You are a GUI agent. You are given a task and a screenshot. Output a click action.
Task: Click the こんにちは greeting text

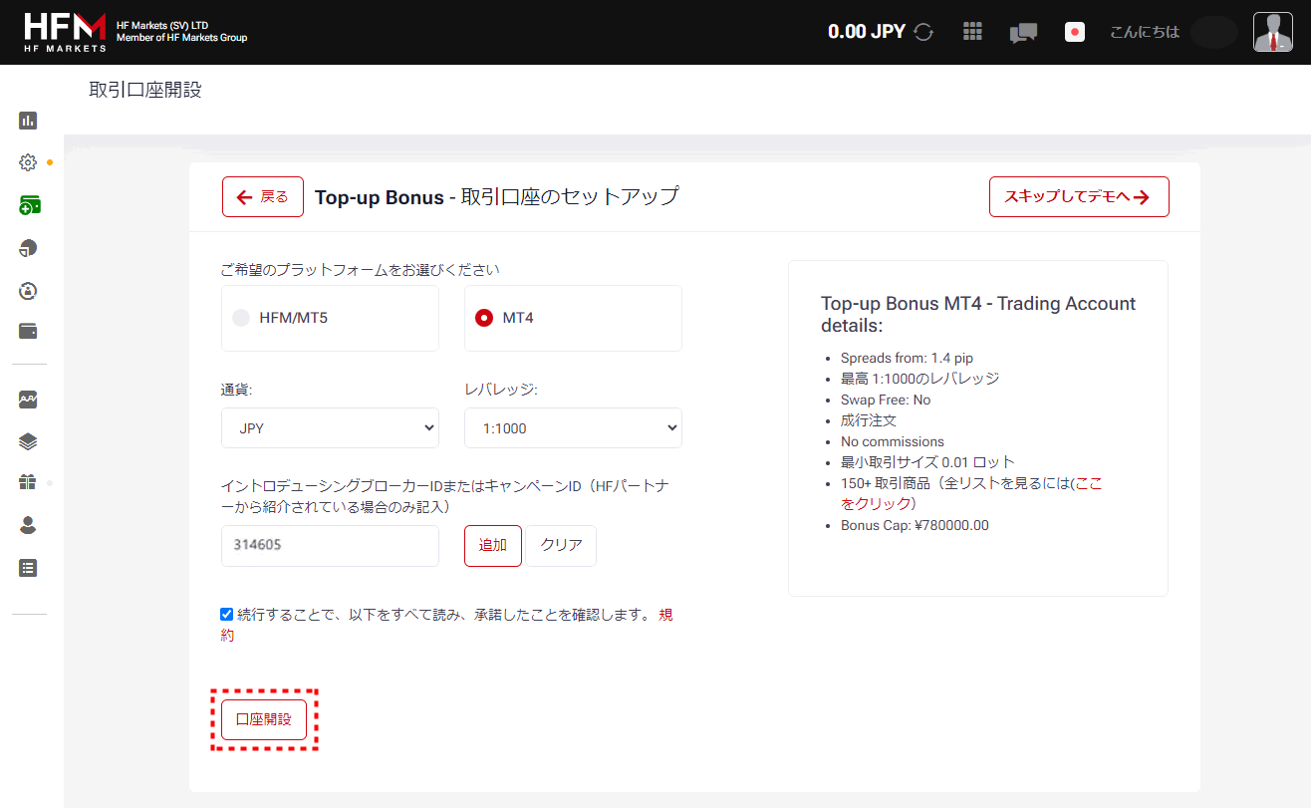pos(1145,32)
